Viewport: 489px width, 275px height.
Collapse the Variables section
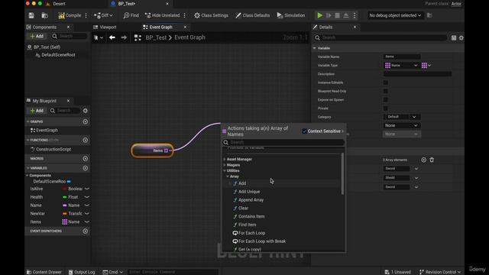tap(28, 168)
